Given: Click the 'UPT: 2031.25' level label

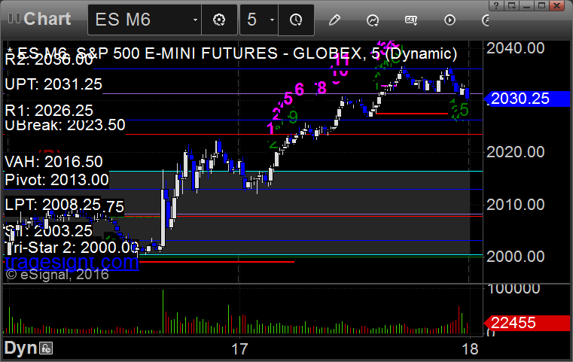Looking at the screenshot, I should (x=53, y=84).
